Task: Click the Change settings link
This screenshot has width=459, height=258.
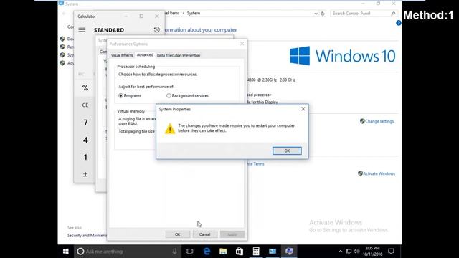Action: pos(379,121)
